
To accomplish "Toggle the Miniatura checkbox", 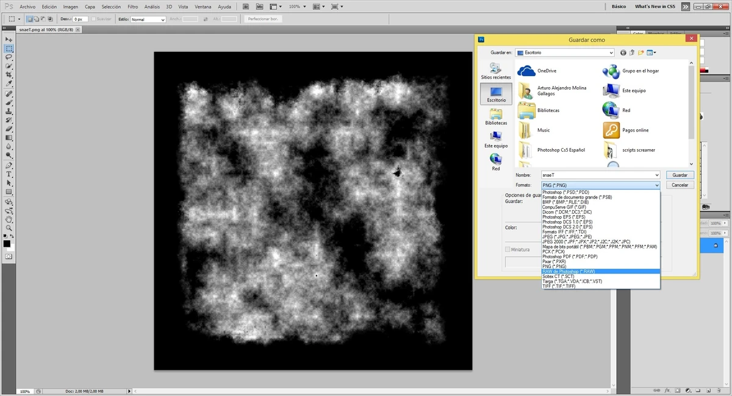I will [508, 249].
